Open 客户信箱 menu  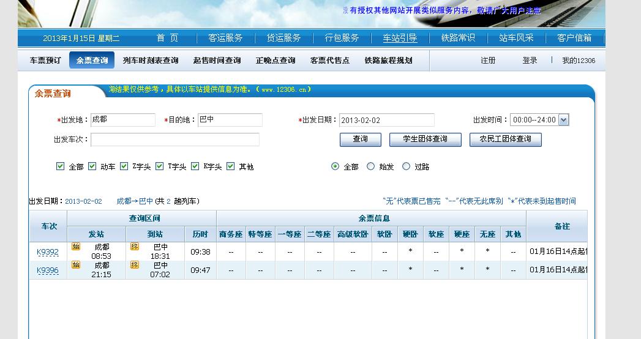click(x=574, y=38)
